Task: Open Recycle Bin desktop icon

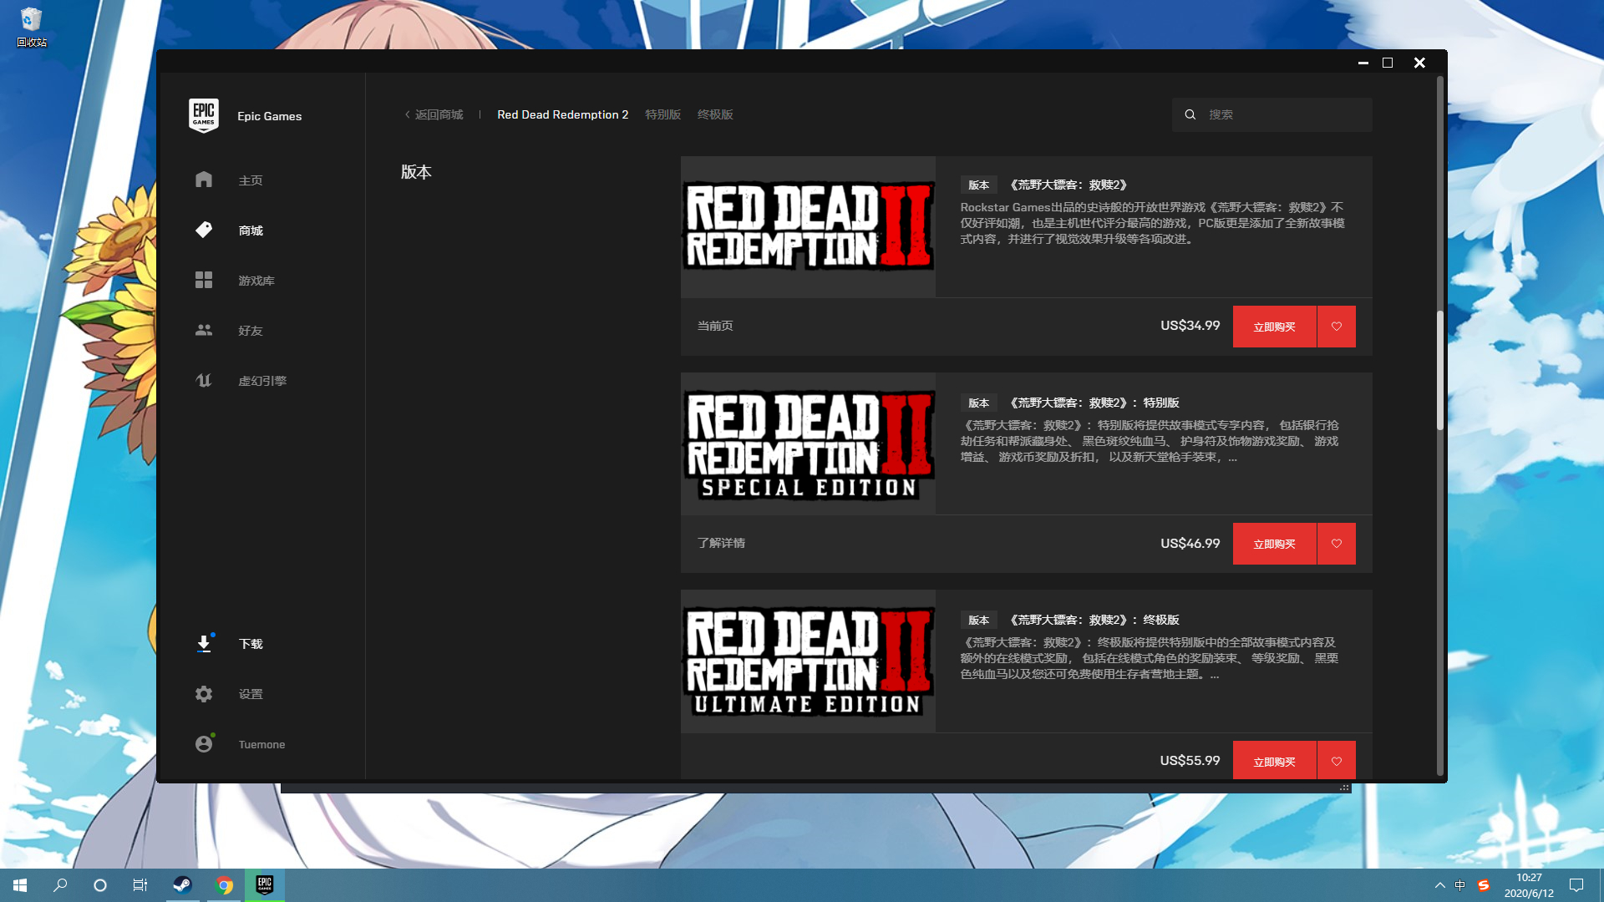Action: point(32,27)
